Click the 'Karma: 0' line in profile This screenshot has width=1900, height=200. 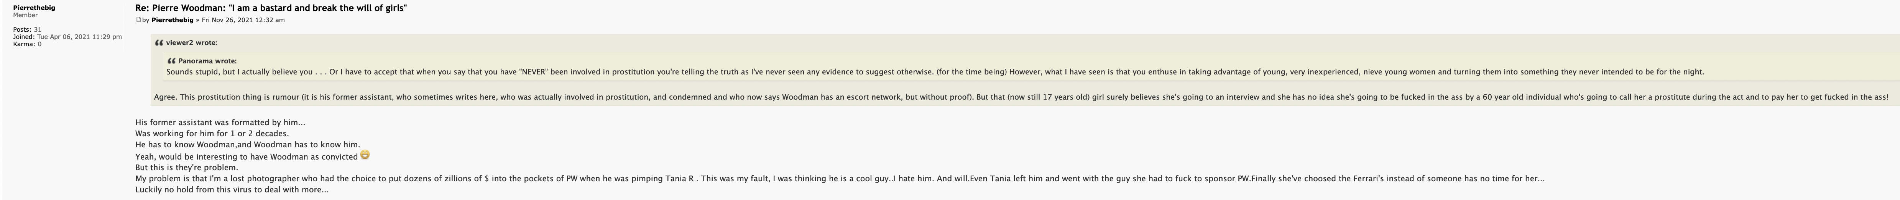(27, 44)
